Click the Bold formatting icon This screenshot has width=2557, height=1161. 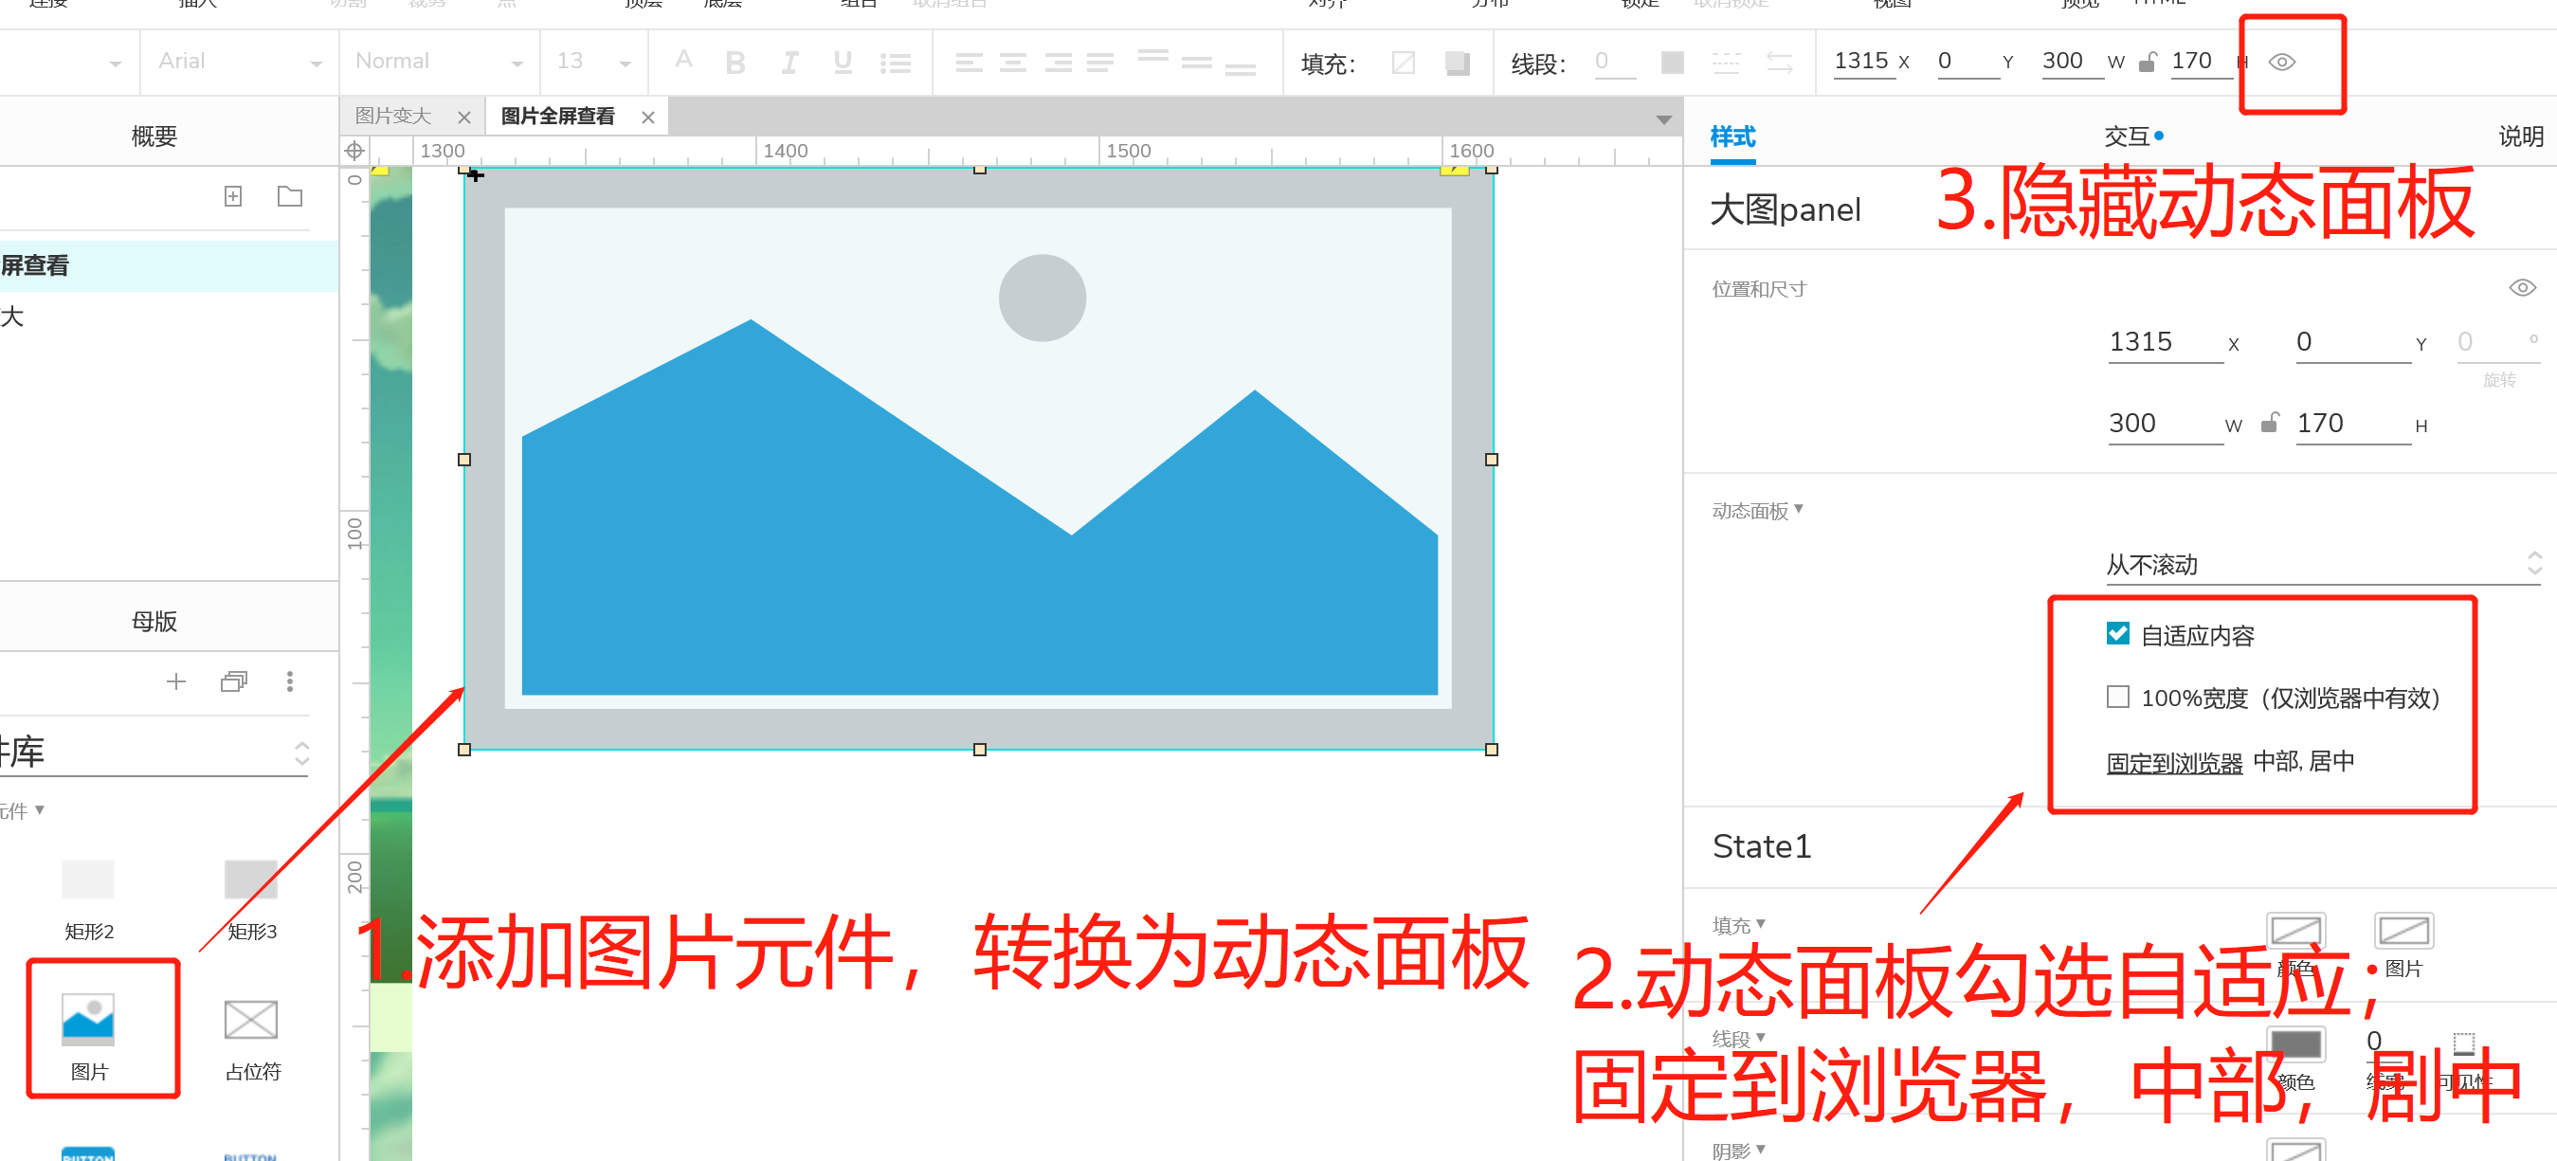point(734,63)
